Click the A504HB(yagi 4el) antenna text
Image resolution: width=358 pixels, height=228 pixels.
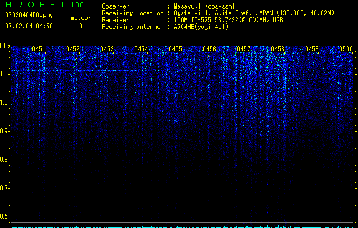(x=201, y=27)
